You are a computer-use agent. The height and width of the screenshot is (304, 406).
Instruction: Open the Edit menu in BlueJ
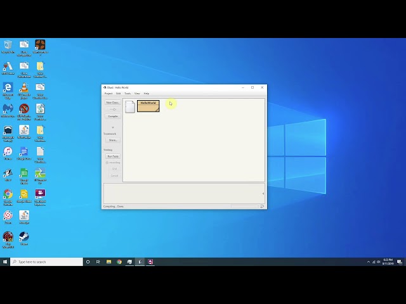click(x=119, y=94)
